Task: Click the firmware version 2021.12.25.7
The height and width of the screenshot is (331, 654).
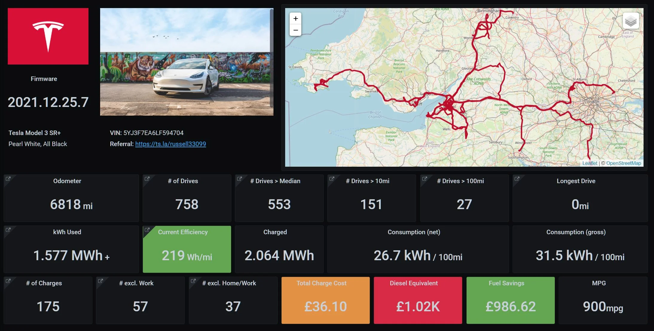Action: coord(48,102)
